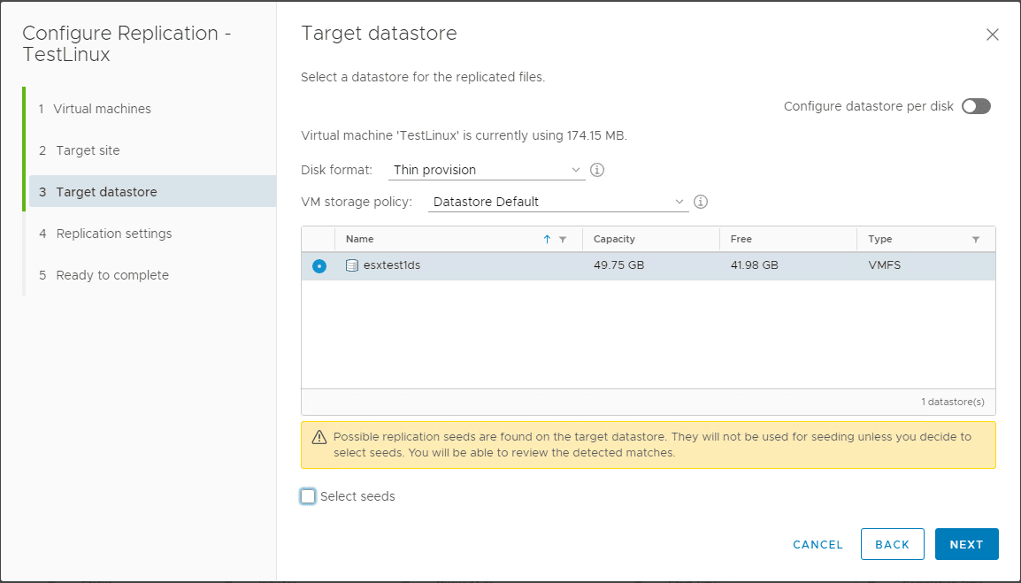Click info icon beside Disk format
This screenshot has width=1021, height=583.
[x=597, y=170]
